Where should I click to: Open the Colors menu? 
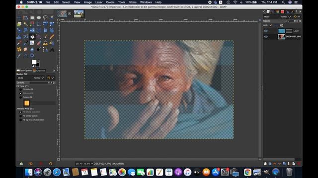[x=110, y=2]
